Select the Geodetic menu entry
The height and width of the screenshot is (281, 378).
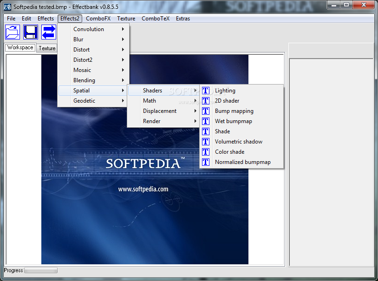(93, 101)
